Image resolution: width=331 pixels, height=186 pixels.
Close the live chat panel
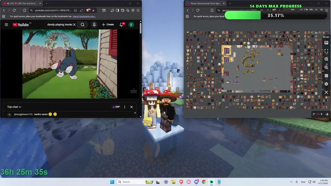point(131,107)
